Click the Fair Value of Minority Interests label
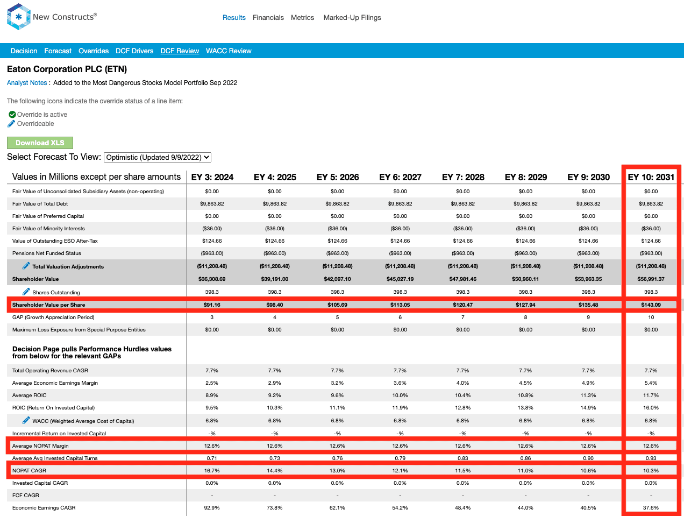The image size is (684, 516). click(48, 229)
